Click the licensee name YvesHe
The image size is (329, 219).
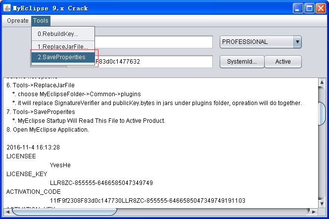pyautogui.click(x=60, y=165)
